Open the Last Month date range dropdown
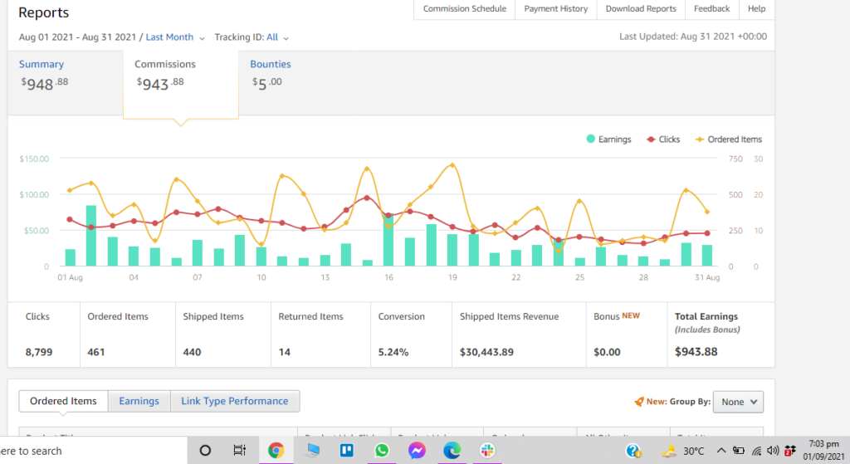Viewport: 850px width, 464px height. (x=175, y=37)
